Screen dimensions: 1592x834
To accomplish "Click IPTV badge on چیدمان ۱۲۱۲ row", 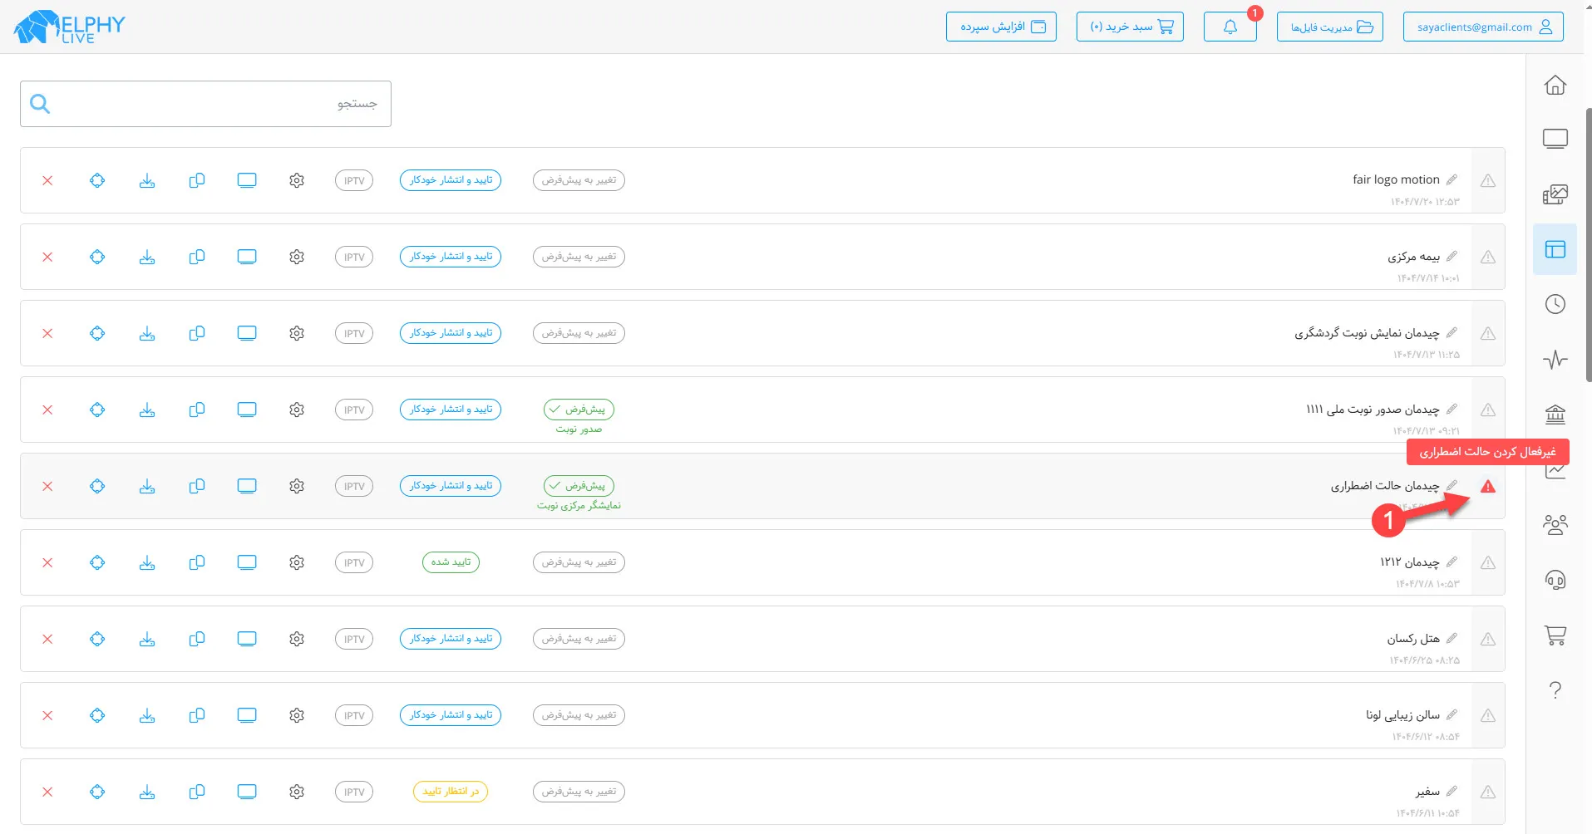I will (354, 562).
